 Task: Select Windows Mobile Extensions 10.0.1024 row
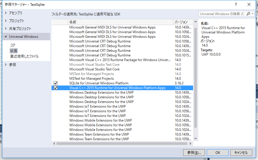(x=122, y=129)
